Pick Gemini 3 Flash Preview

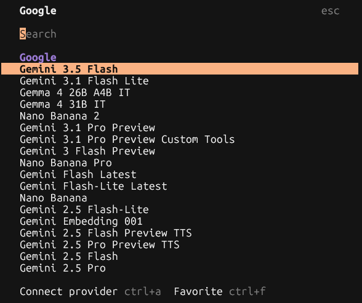[180, 151]
